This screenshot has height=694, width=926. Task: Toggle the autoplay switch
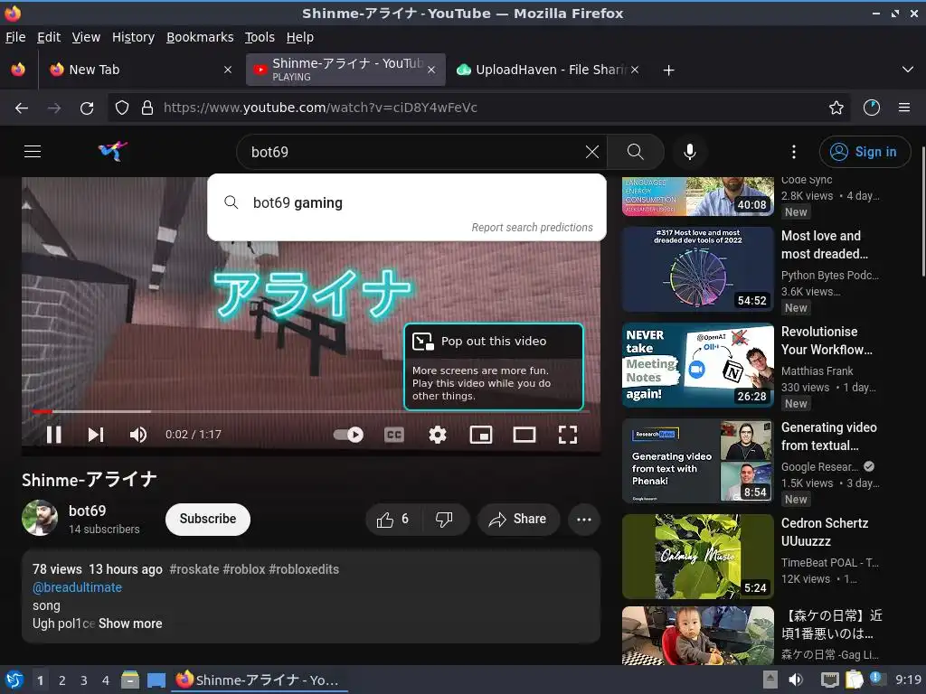point(348,435)
